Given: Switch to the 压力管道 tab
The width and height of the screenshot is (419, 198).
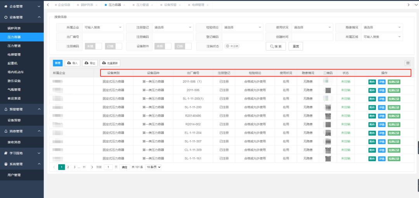Looking at the screenshot, I should click(143, 5).
